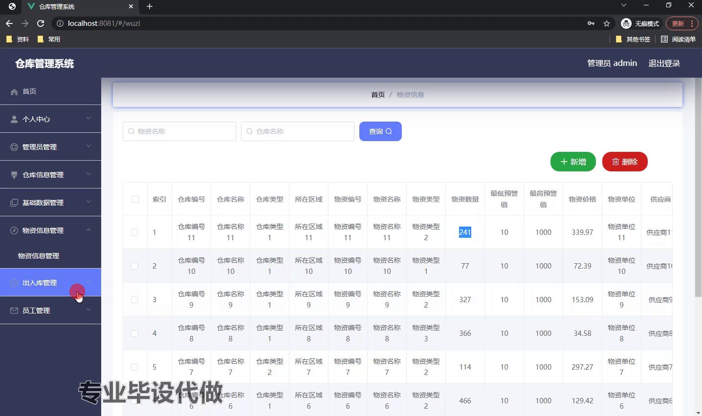Click the 物资数量 column header
Viewport: 702px width, 416px height.
coord(465,199)
